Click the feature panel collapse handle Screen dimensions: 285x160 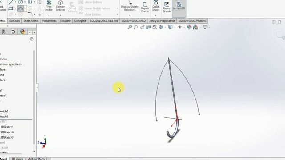point(37,88)
